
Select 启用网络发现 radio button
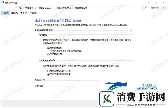[48, 48]
